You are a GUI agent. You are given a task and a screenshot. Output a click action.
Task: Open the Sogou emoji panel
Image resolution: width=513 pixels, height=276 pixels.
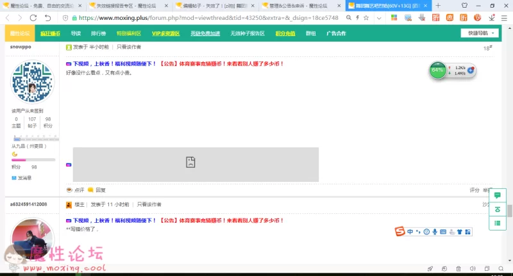pos(426,231)
